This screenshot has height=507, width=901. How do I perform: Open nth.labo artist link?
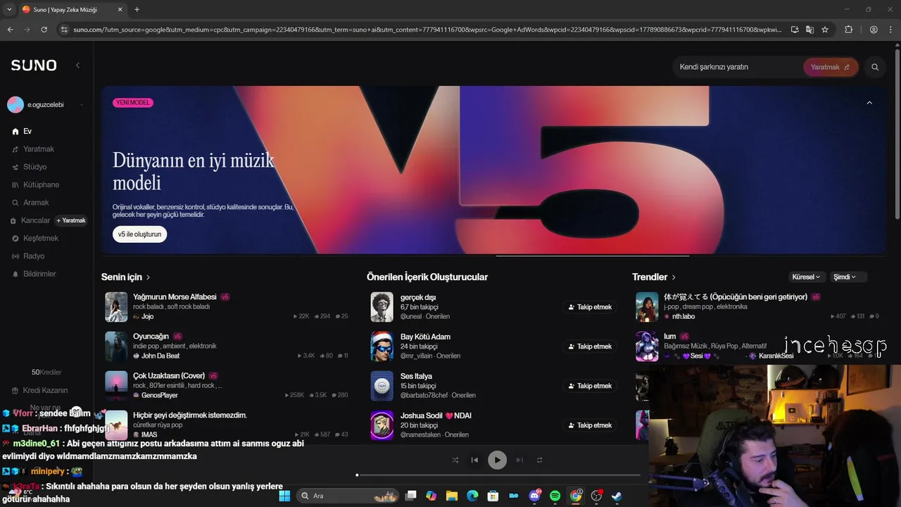[683, 317]
